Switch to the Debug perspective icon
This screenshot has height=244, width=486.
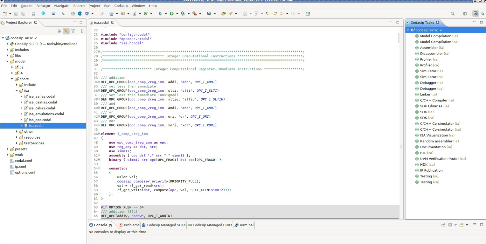click(483, 14)
